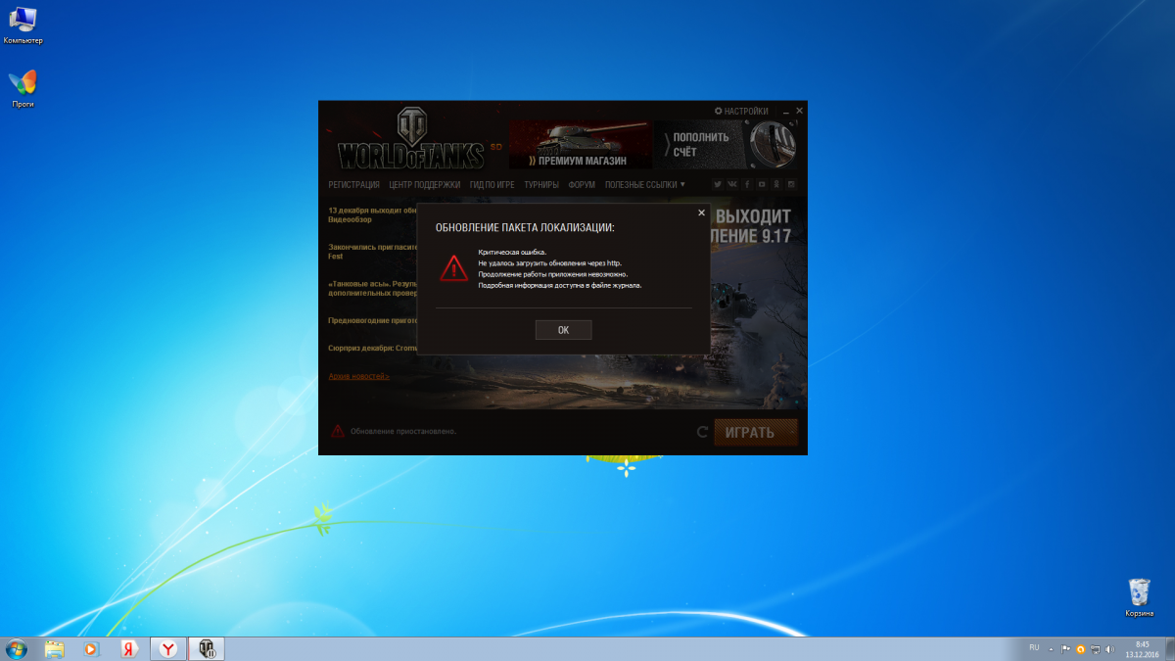Screen dimensions: 1175x661
Task: Open Windows Explorer from taskbar
Action: pyautogui.click(x=54, y=648)
